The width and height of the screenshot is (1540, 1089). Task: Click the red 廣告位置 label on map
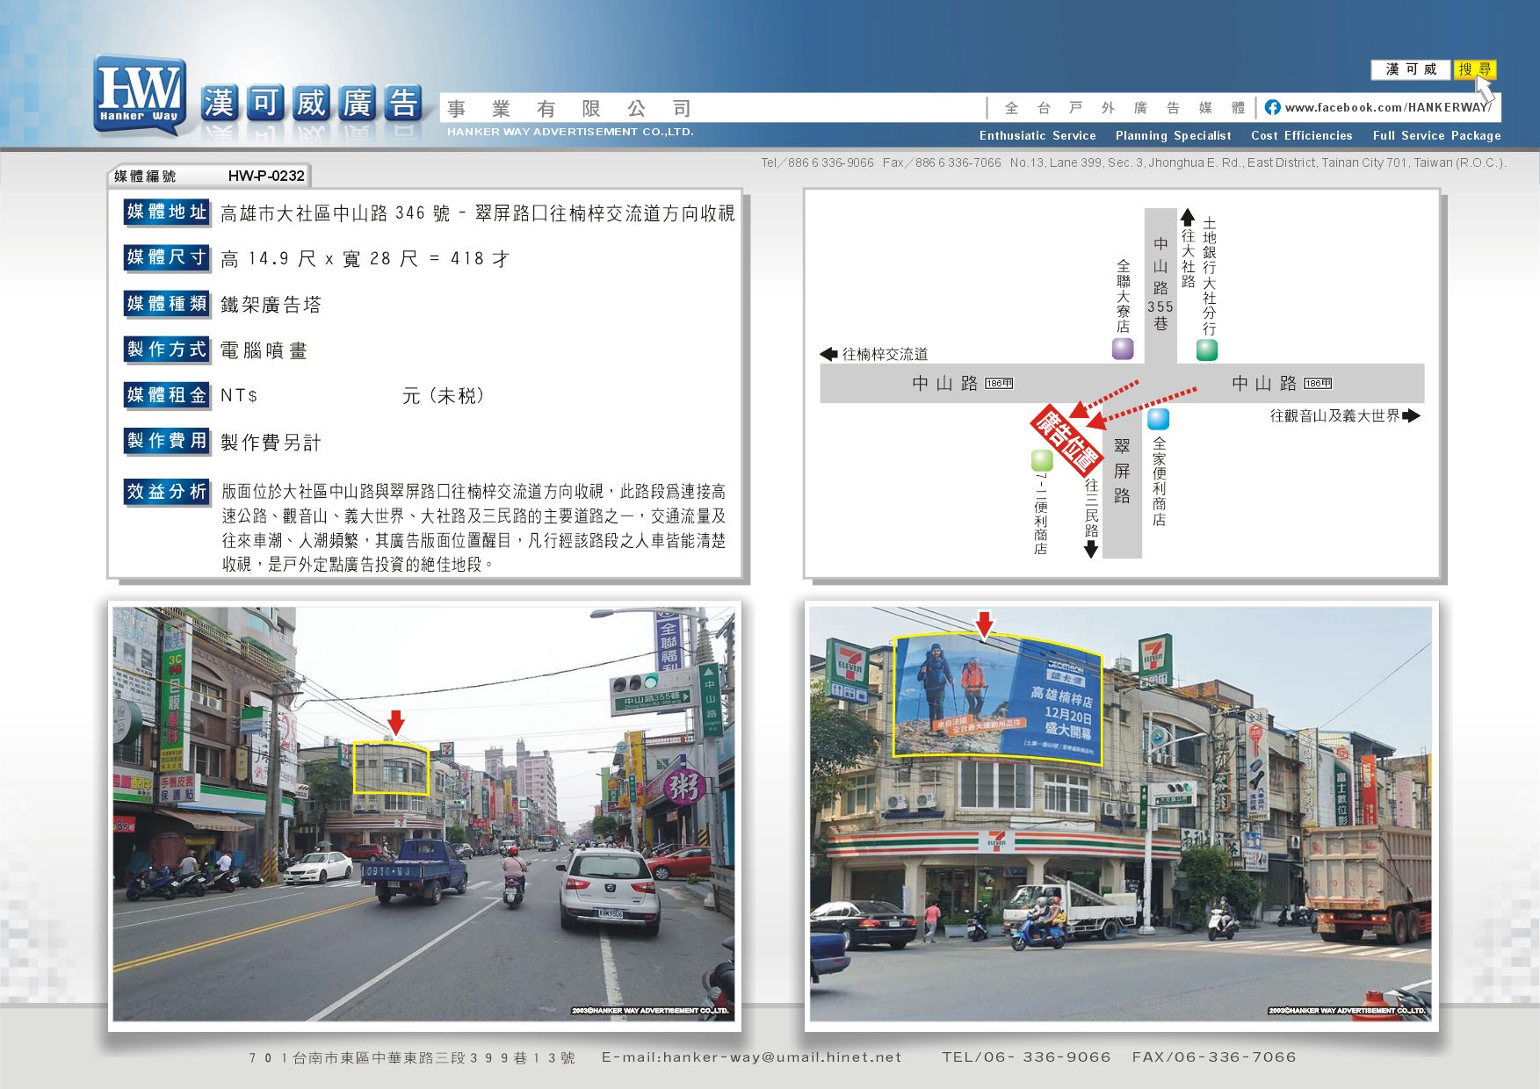(1066, 440)
